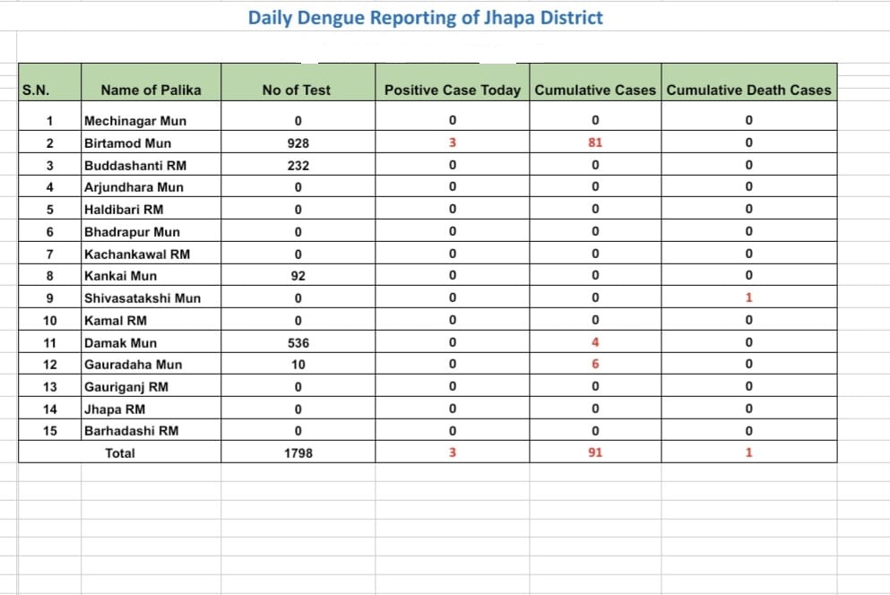Click the 'Jhapa RM' cell

click(151, 409)
